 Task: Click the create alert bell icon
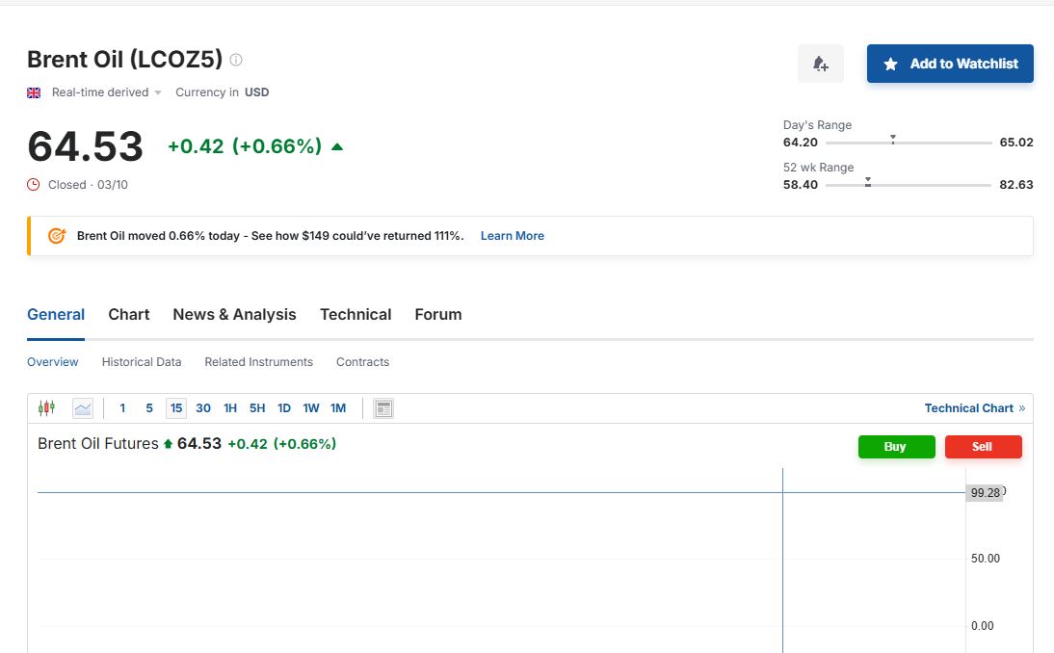[x=820, y=64]
